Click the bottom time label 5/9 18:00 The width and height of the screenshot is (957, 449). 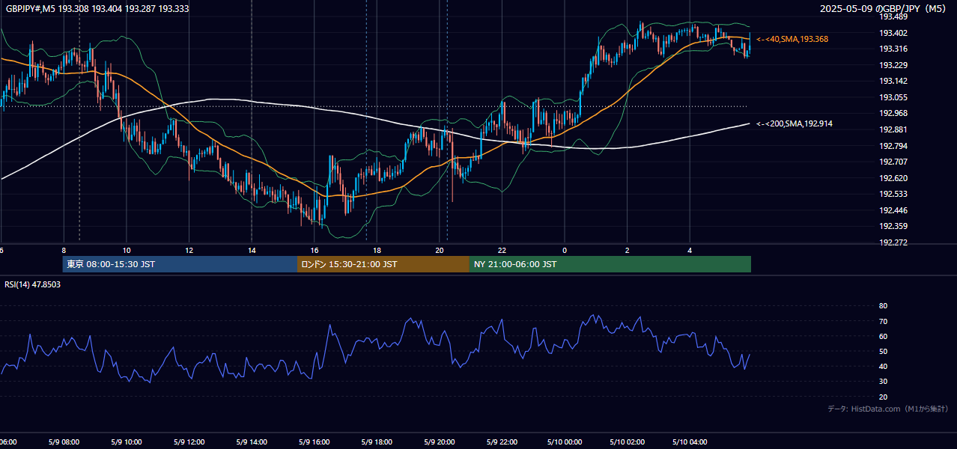coord(377,442)
